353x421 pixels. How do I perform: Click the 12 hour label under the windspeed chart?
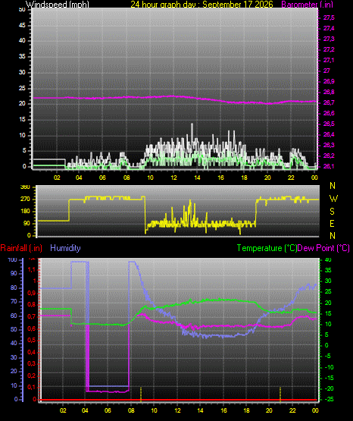(173, 178)
